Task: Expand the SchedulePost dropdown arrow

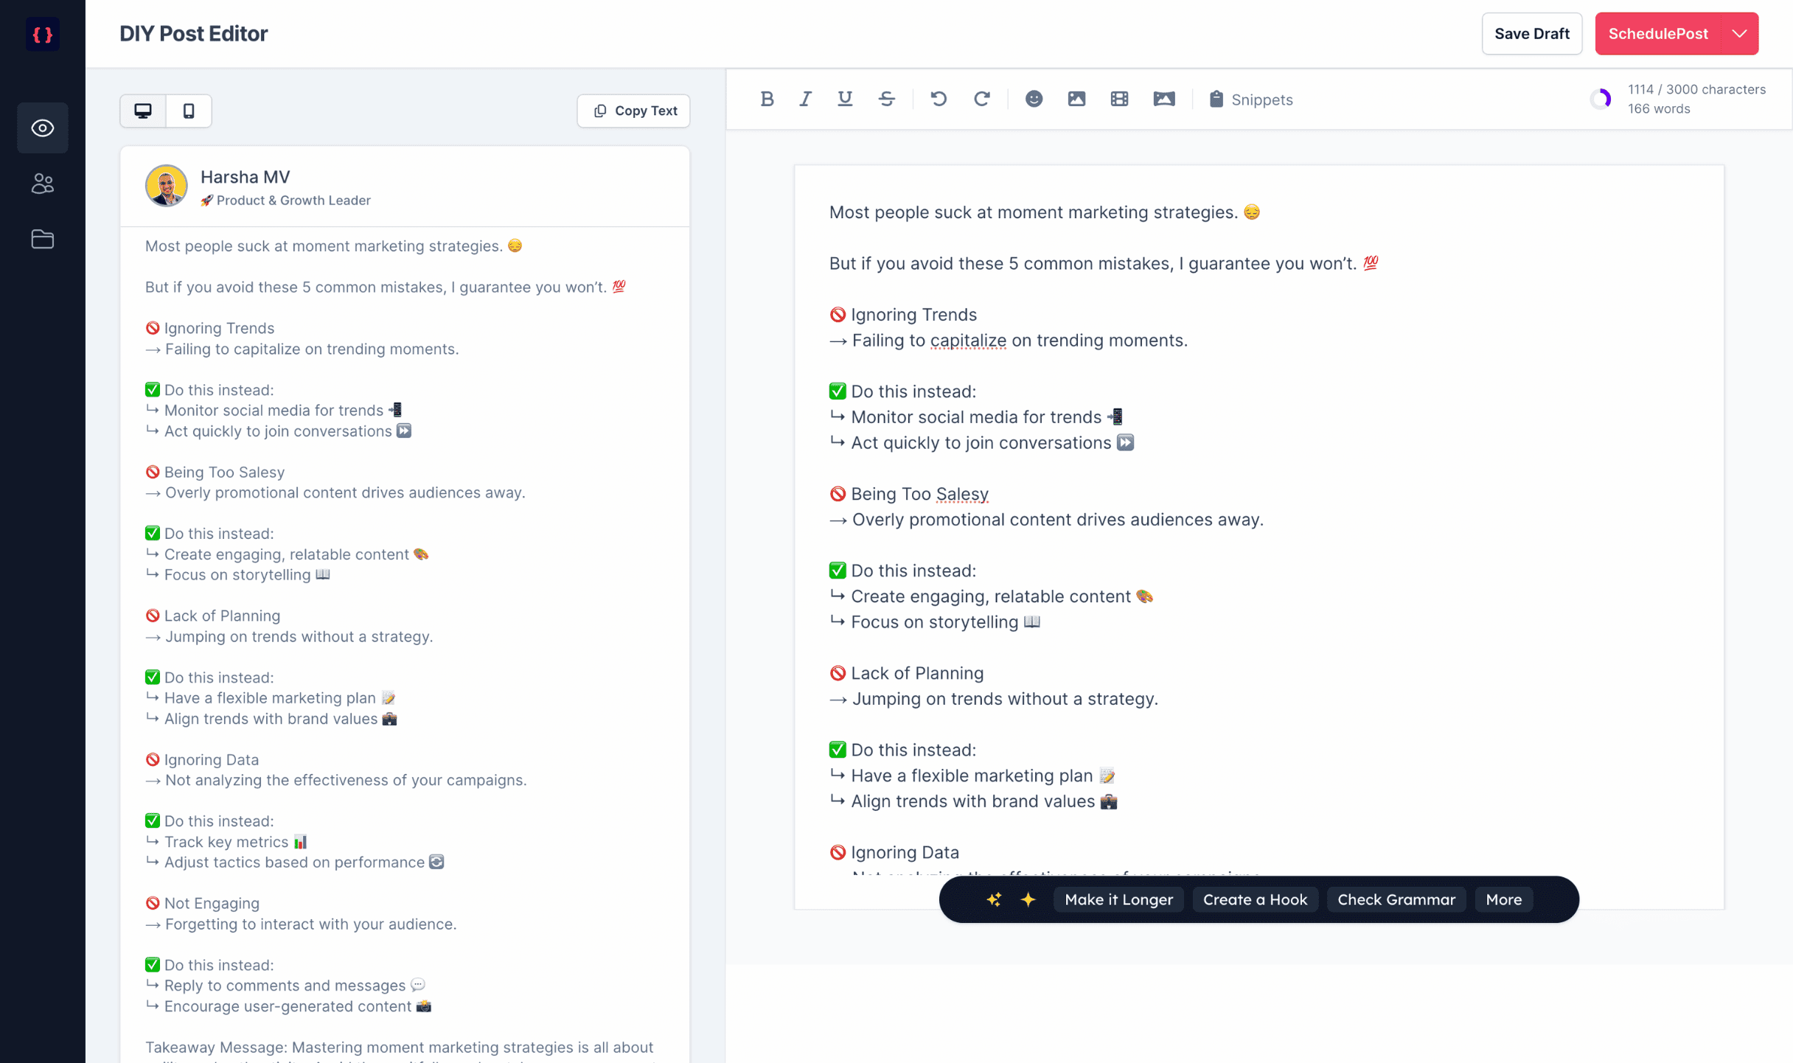Action: tap(1740, 34)
